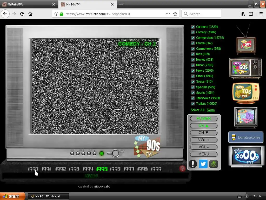Expand hidden tray icons arrow
The image size is (266, 200).
247,196
